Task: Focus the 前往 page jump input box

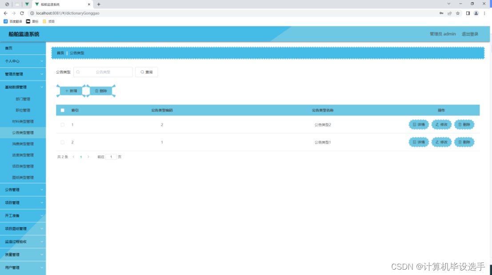Action: 111,157
